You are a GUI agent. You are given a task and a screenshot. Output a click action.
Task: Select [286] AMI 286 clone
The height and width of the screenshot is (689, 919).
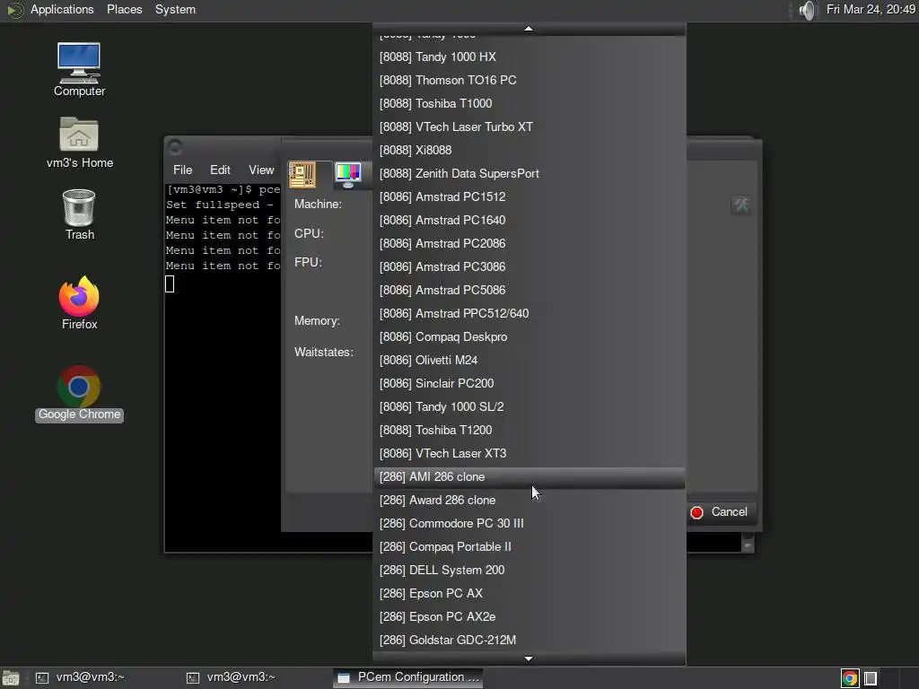click(530, 477)
